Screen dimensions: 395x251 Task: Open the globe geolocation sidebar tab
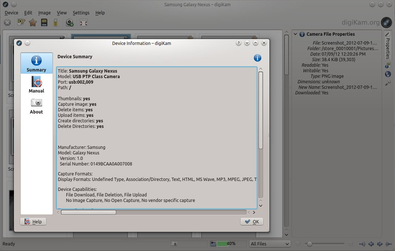(388, 74)
